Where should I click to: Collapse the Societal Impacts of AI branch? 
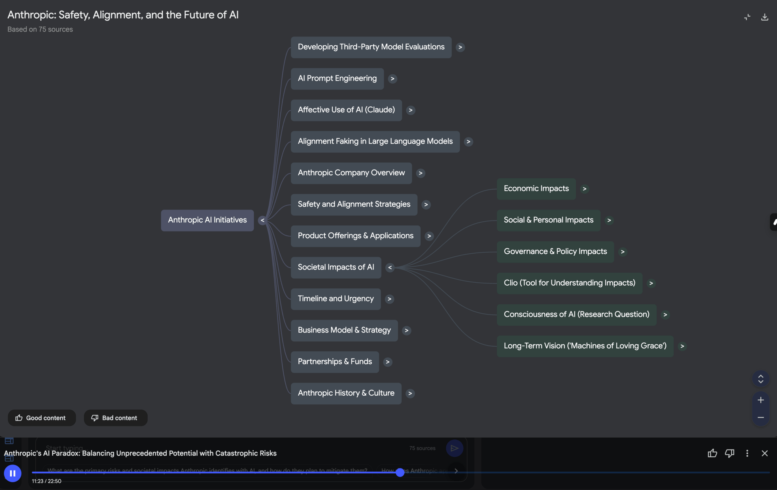[390, 267]
